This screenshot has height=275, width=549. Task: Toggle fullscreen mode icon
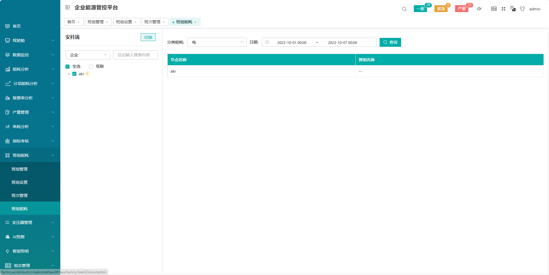point(503,9)
